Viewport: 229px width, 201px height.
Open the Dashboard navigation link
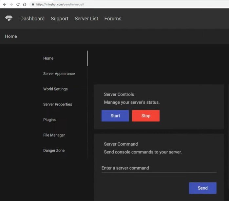pos(32,19)
